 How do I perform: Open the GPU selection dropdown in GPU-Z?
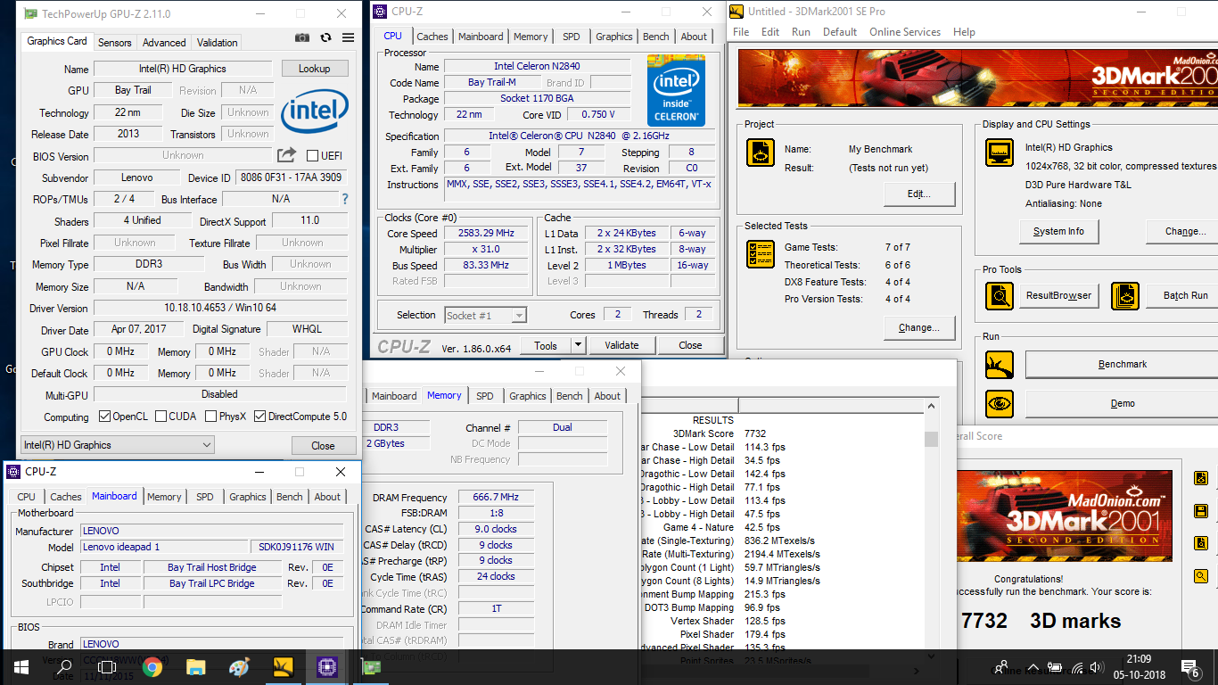pos(117,444)
